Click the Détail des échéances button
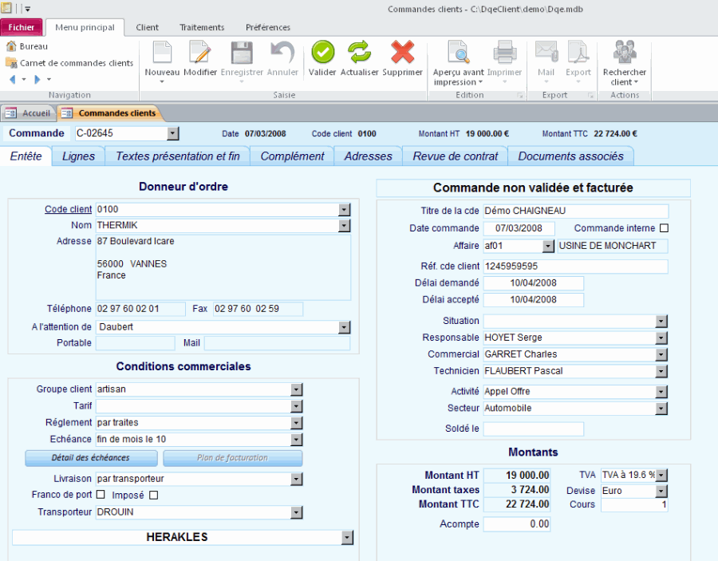Image resolution: width=718 pixels, height=561 pixels. [x=90, y=458]
